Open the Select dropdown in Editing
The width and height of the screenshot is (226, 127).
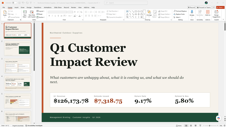point(177,17)
